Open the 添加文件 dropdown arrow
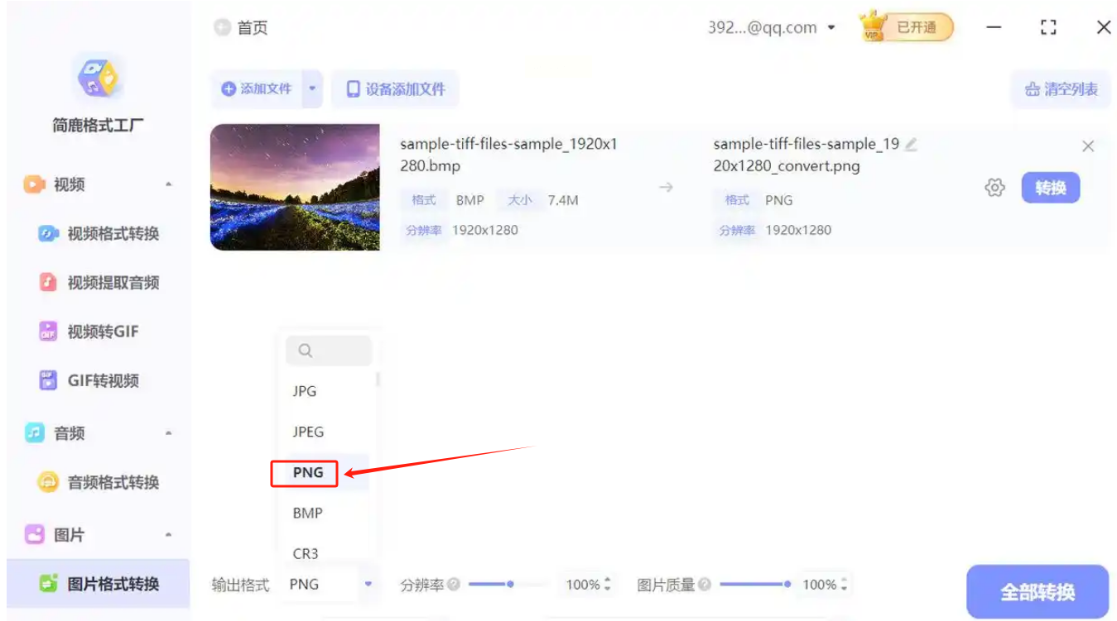 pos(312,88)
